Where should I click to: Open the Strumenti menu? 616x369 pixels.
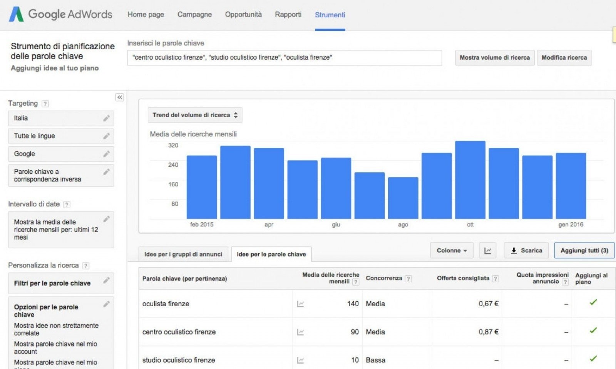click(x=330, y=15)
